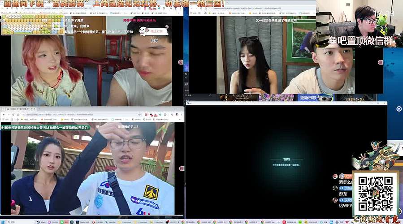Click the address bar in bottom-left browser
The height and width of the screenshot is (224, 403).
(x=77, y=115)
